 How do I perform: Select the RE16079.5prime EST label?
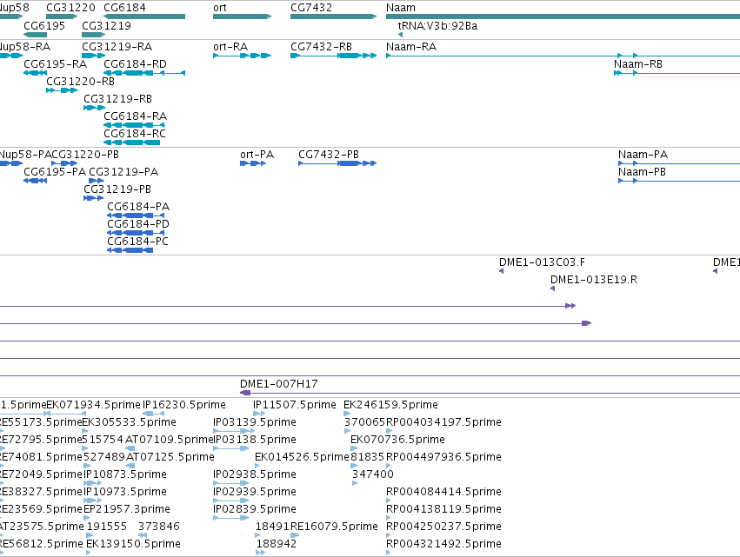(334, 527)
